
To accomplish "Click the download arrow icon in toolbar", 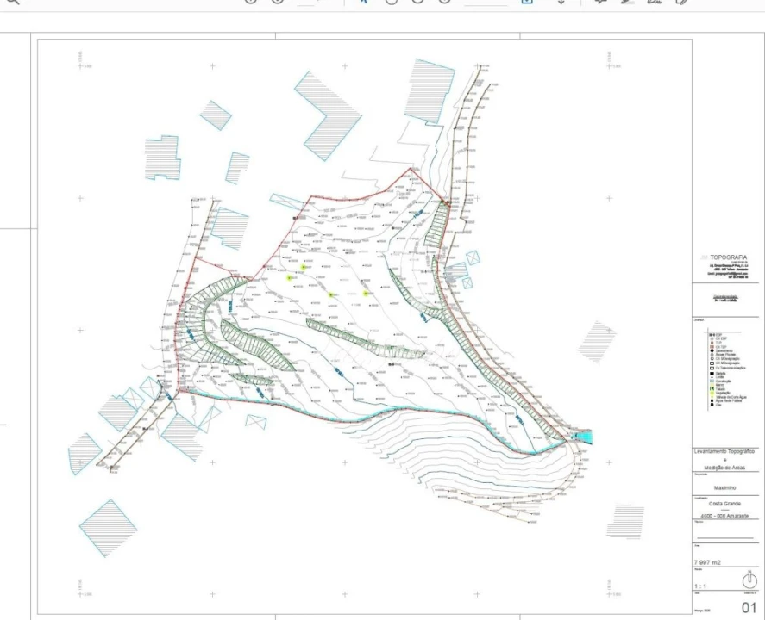I will (x=561, y=3).
